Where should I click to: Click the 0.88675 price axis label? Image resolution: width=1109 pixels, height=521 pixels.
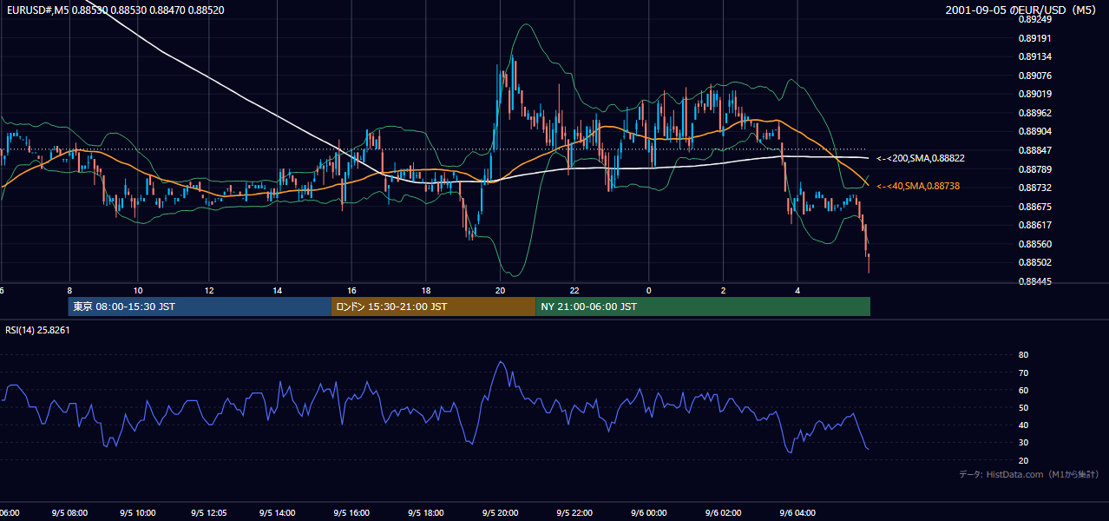1035,207
